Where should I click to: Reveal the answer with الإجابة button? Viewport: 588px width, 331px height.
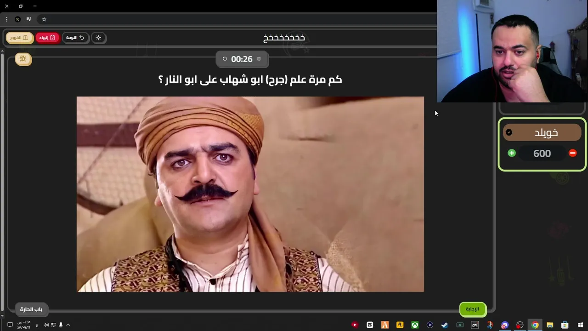[x=472, y=309]
